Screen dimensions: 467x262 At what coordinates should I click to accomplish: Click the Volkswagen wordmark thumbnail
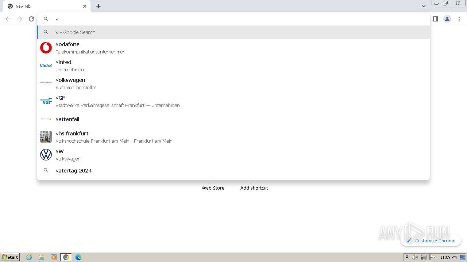click(x=46, y=83)
